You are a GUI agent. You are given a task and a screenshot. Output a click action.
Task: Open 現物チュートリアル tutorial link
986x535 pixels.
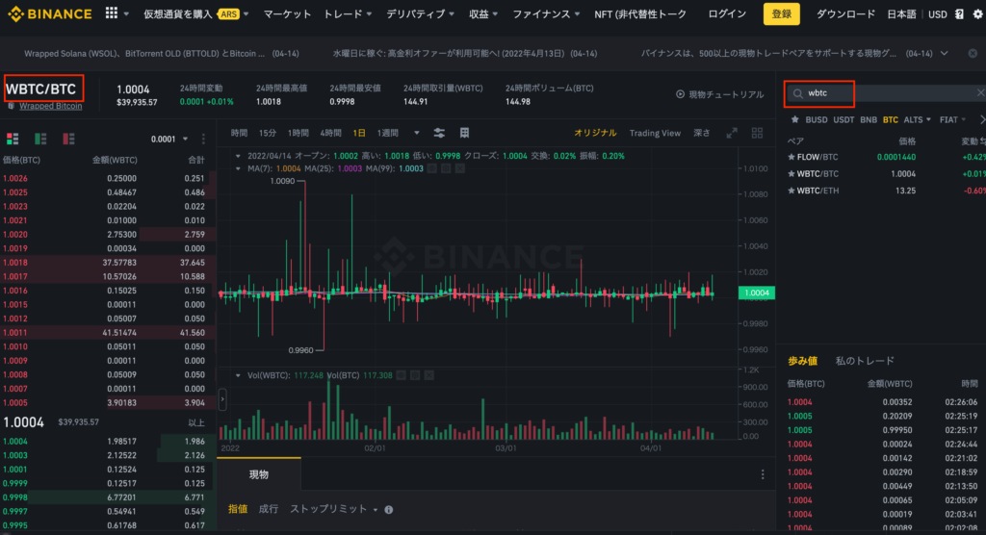[720, 94]
